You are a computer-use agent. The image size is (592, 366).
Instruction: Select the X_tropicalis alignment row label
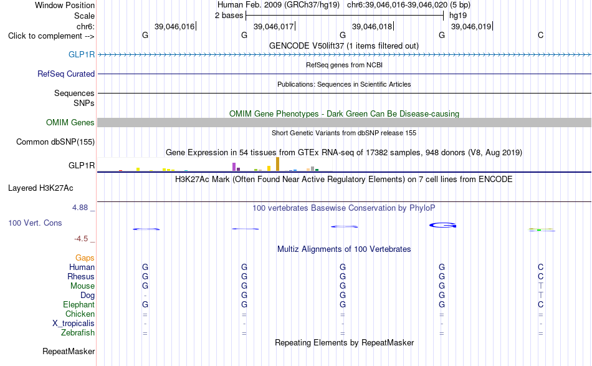tap(74, 324)
